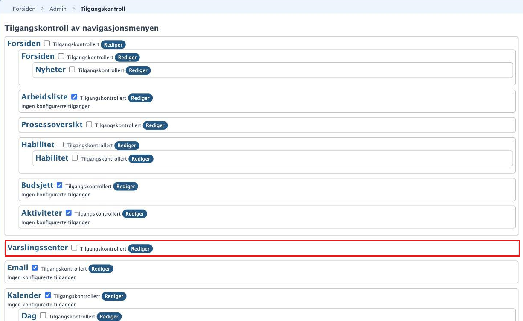The height and width of the screenshot is (321, 523).
Task: Click 'Ingen konfigurerte tilganger' under Email
Action: pyautogui.click(x=41, y=277)
